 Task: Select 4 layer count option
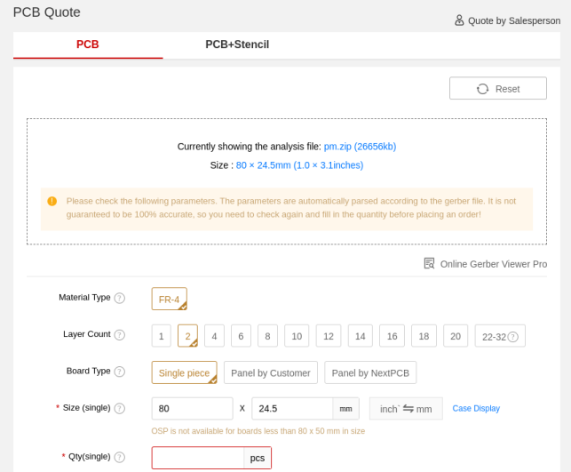tap(214, 336)
